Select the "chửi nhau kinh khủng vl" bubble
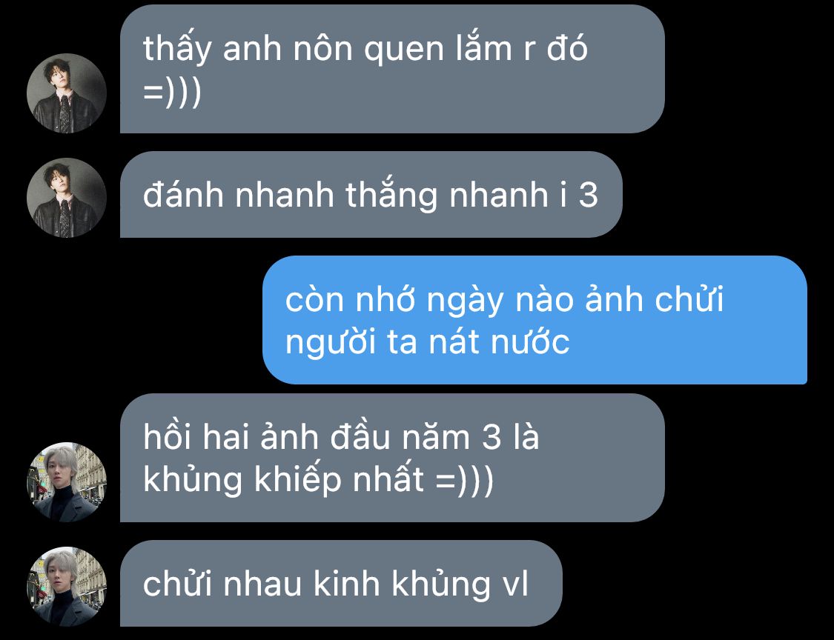 (341, 583)
